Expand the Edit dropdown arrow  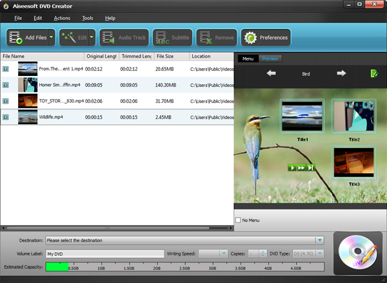pos(92,37)
